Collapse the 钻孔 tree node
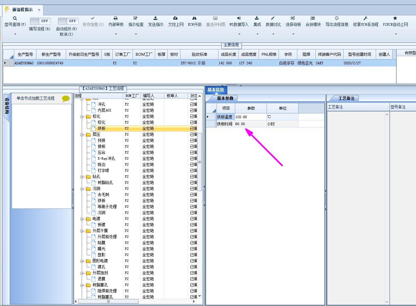This screenshot has width=416, height=306. coord(82,177)
